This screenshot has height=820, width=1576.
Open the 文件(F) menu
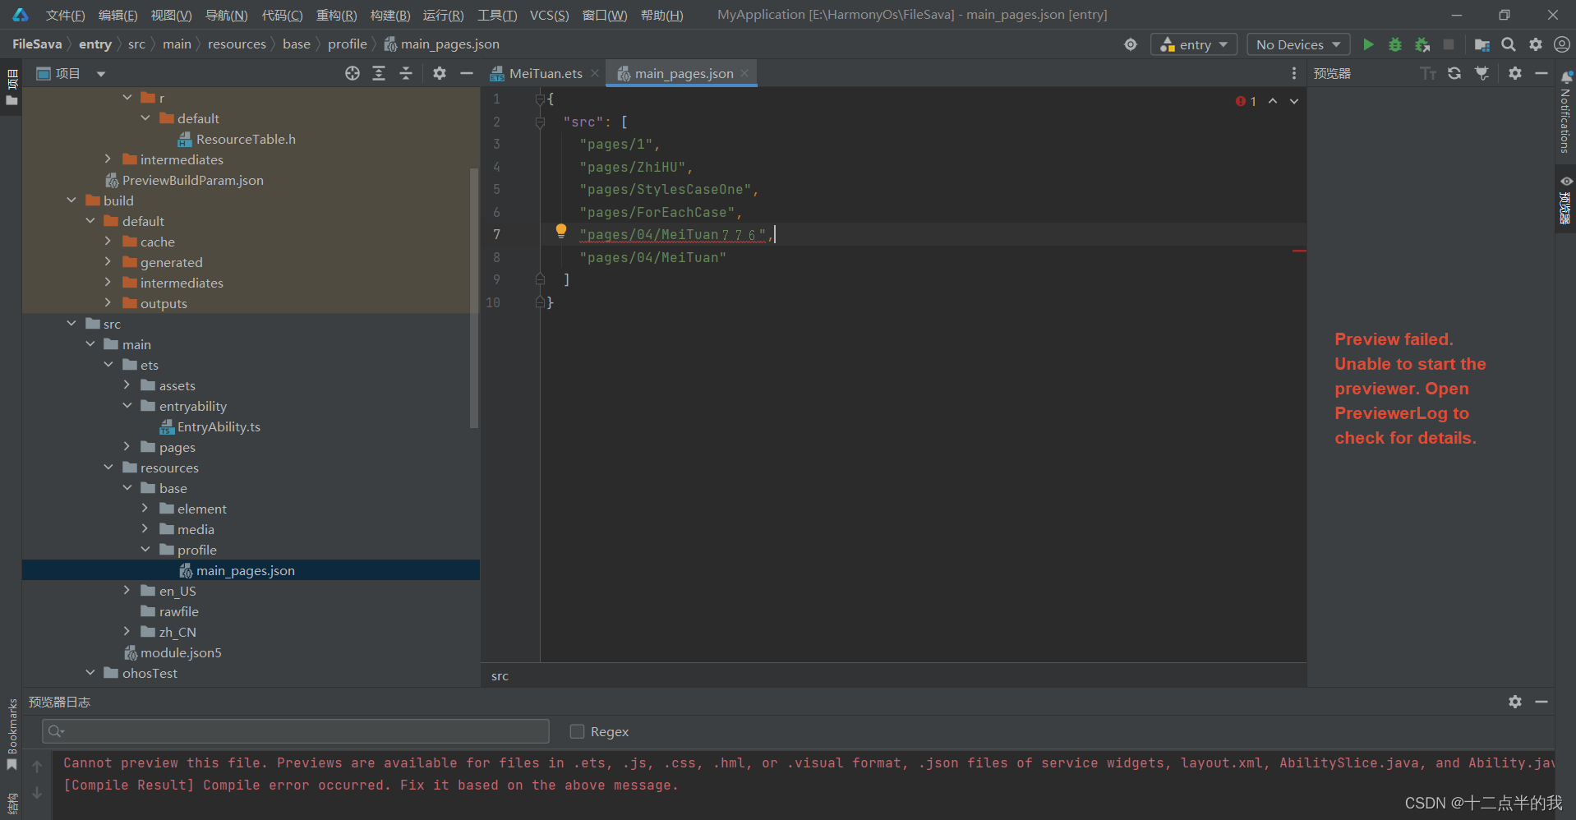[65, 15]
